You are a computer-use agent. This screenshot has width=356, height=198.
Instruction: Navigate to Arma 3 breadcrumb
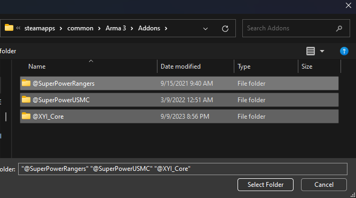tap(116, 28)
